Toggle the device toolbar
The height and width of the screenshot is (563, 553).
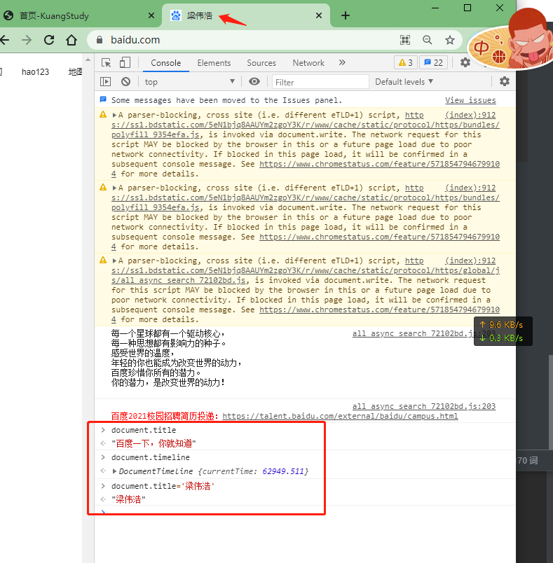[125, 63]
